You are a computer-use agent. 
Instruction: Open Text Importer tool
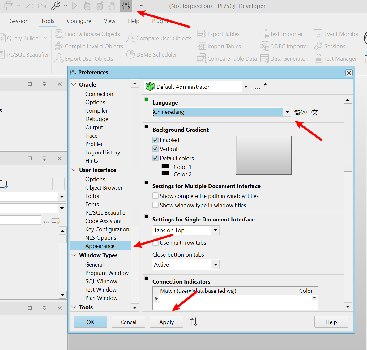pyautogui.click(x=282, y=34)
